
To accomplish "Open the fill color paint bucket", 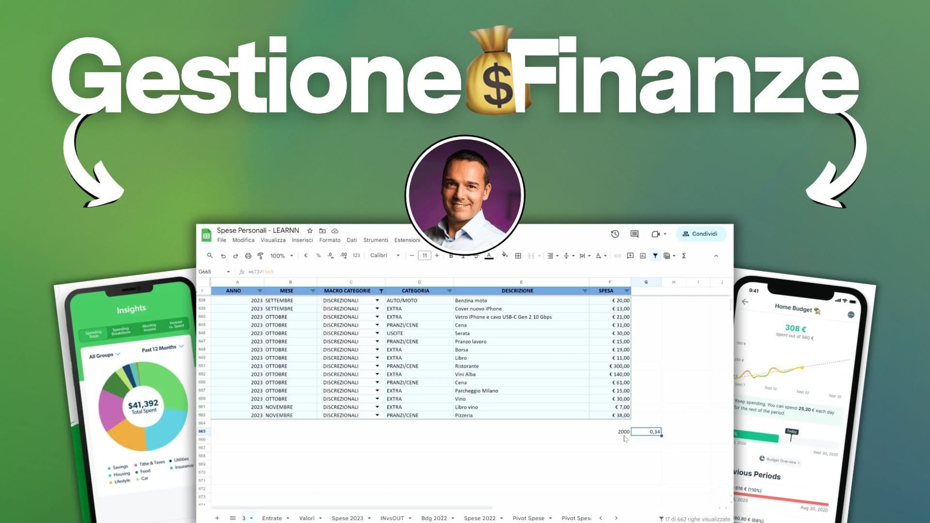I will (x=505, y=255).
